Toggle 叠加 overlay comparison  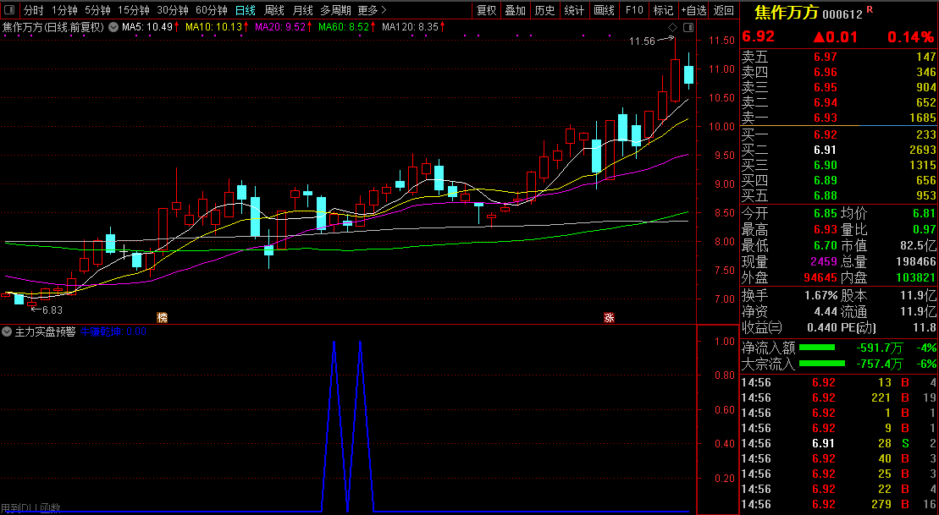pyautogui.click(x=515, y=10)
